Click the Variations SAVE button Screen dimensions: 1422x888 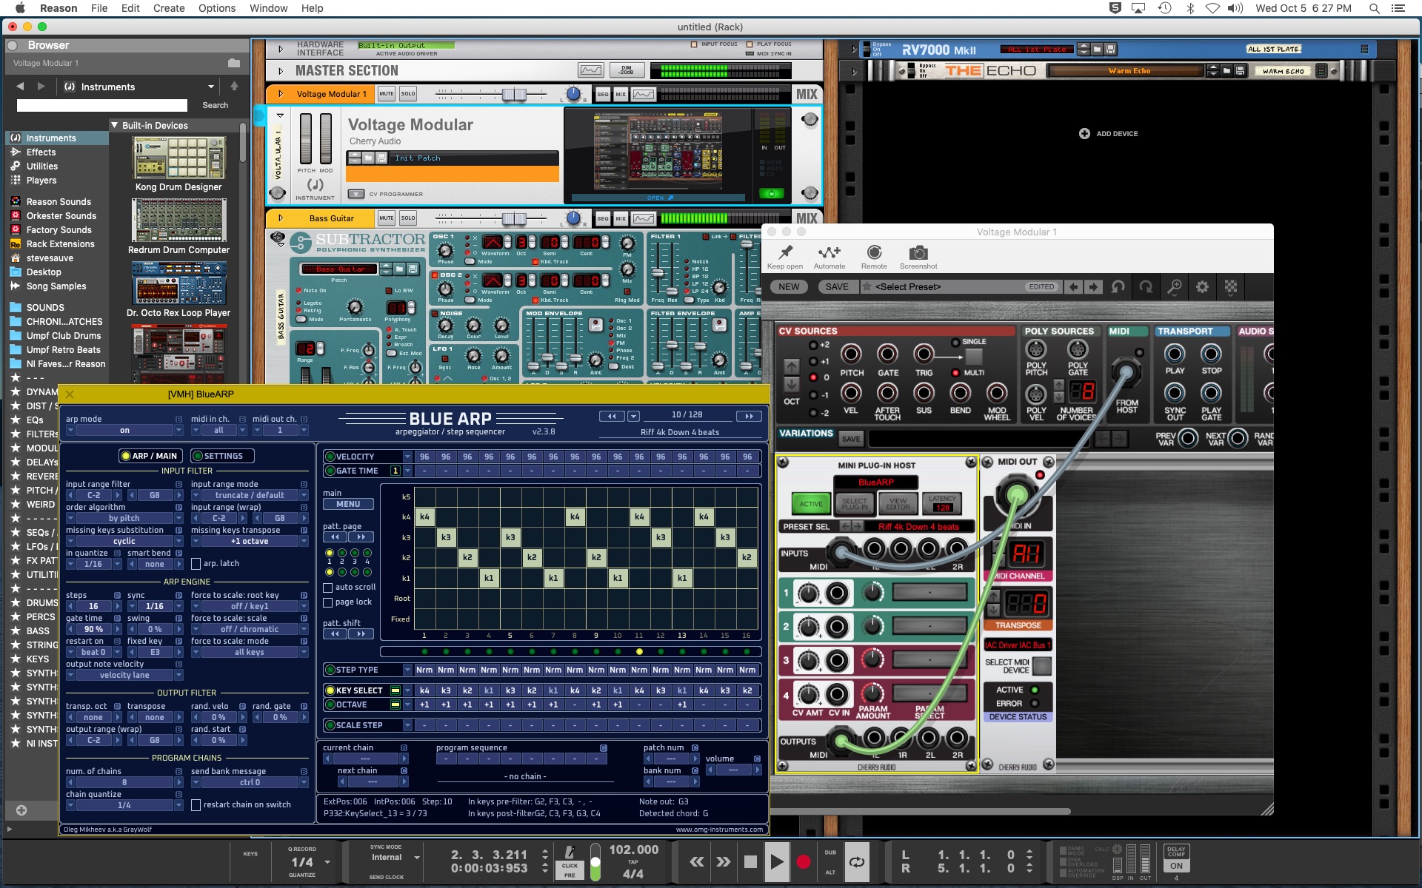click(x=851, y=439)
